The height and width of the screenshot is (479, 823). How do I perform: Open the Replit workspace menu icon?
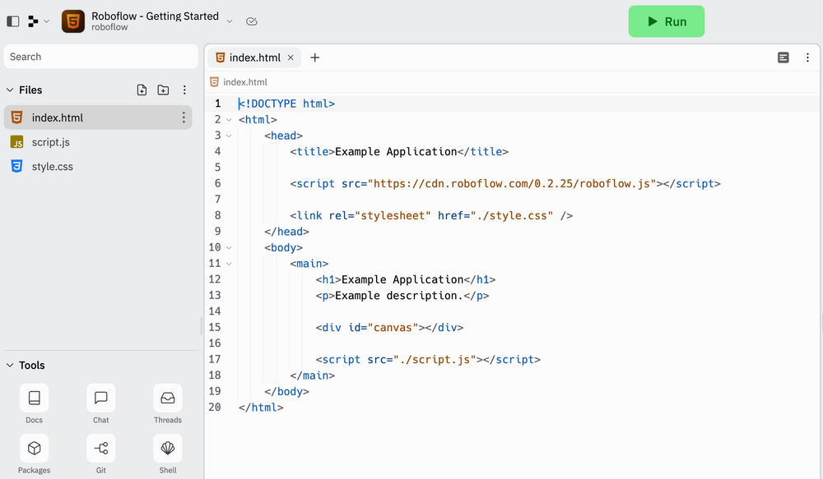(x=33, y=21)
